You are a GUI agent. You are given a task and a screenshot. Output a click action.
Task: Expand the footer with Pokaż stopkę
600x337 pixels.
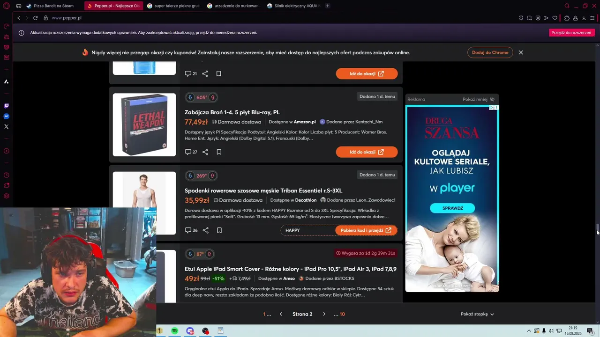477,314
